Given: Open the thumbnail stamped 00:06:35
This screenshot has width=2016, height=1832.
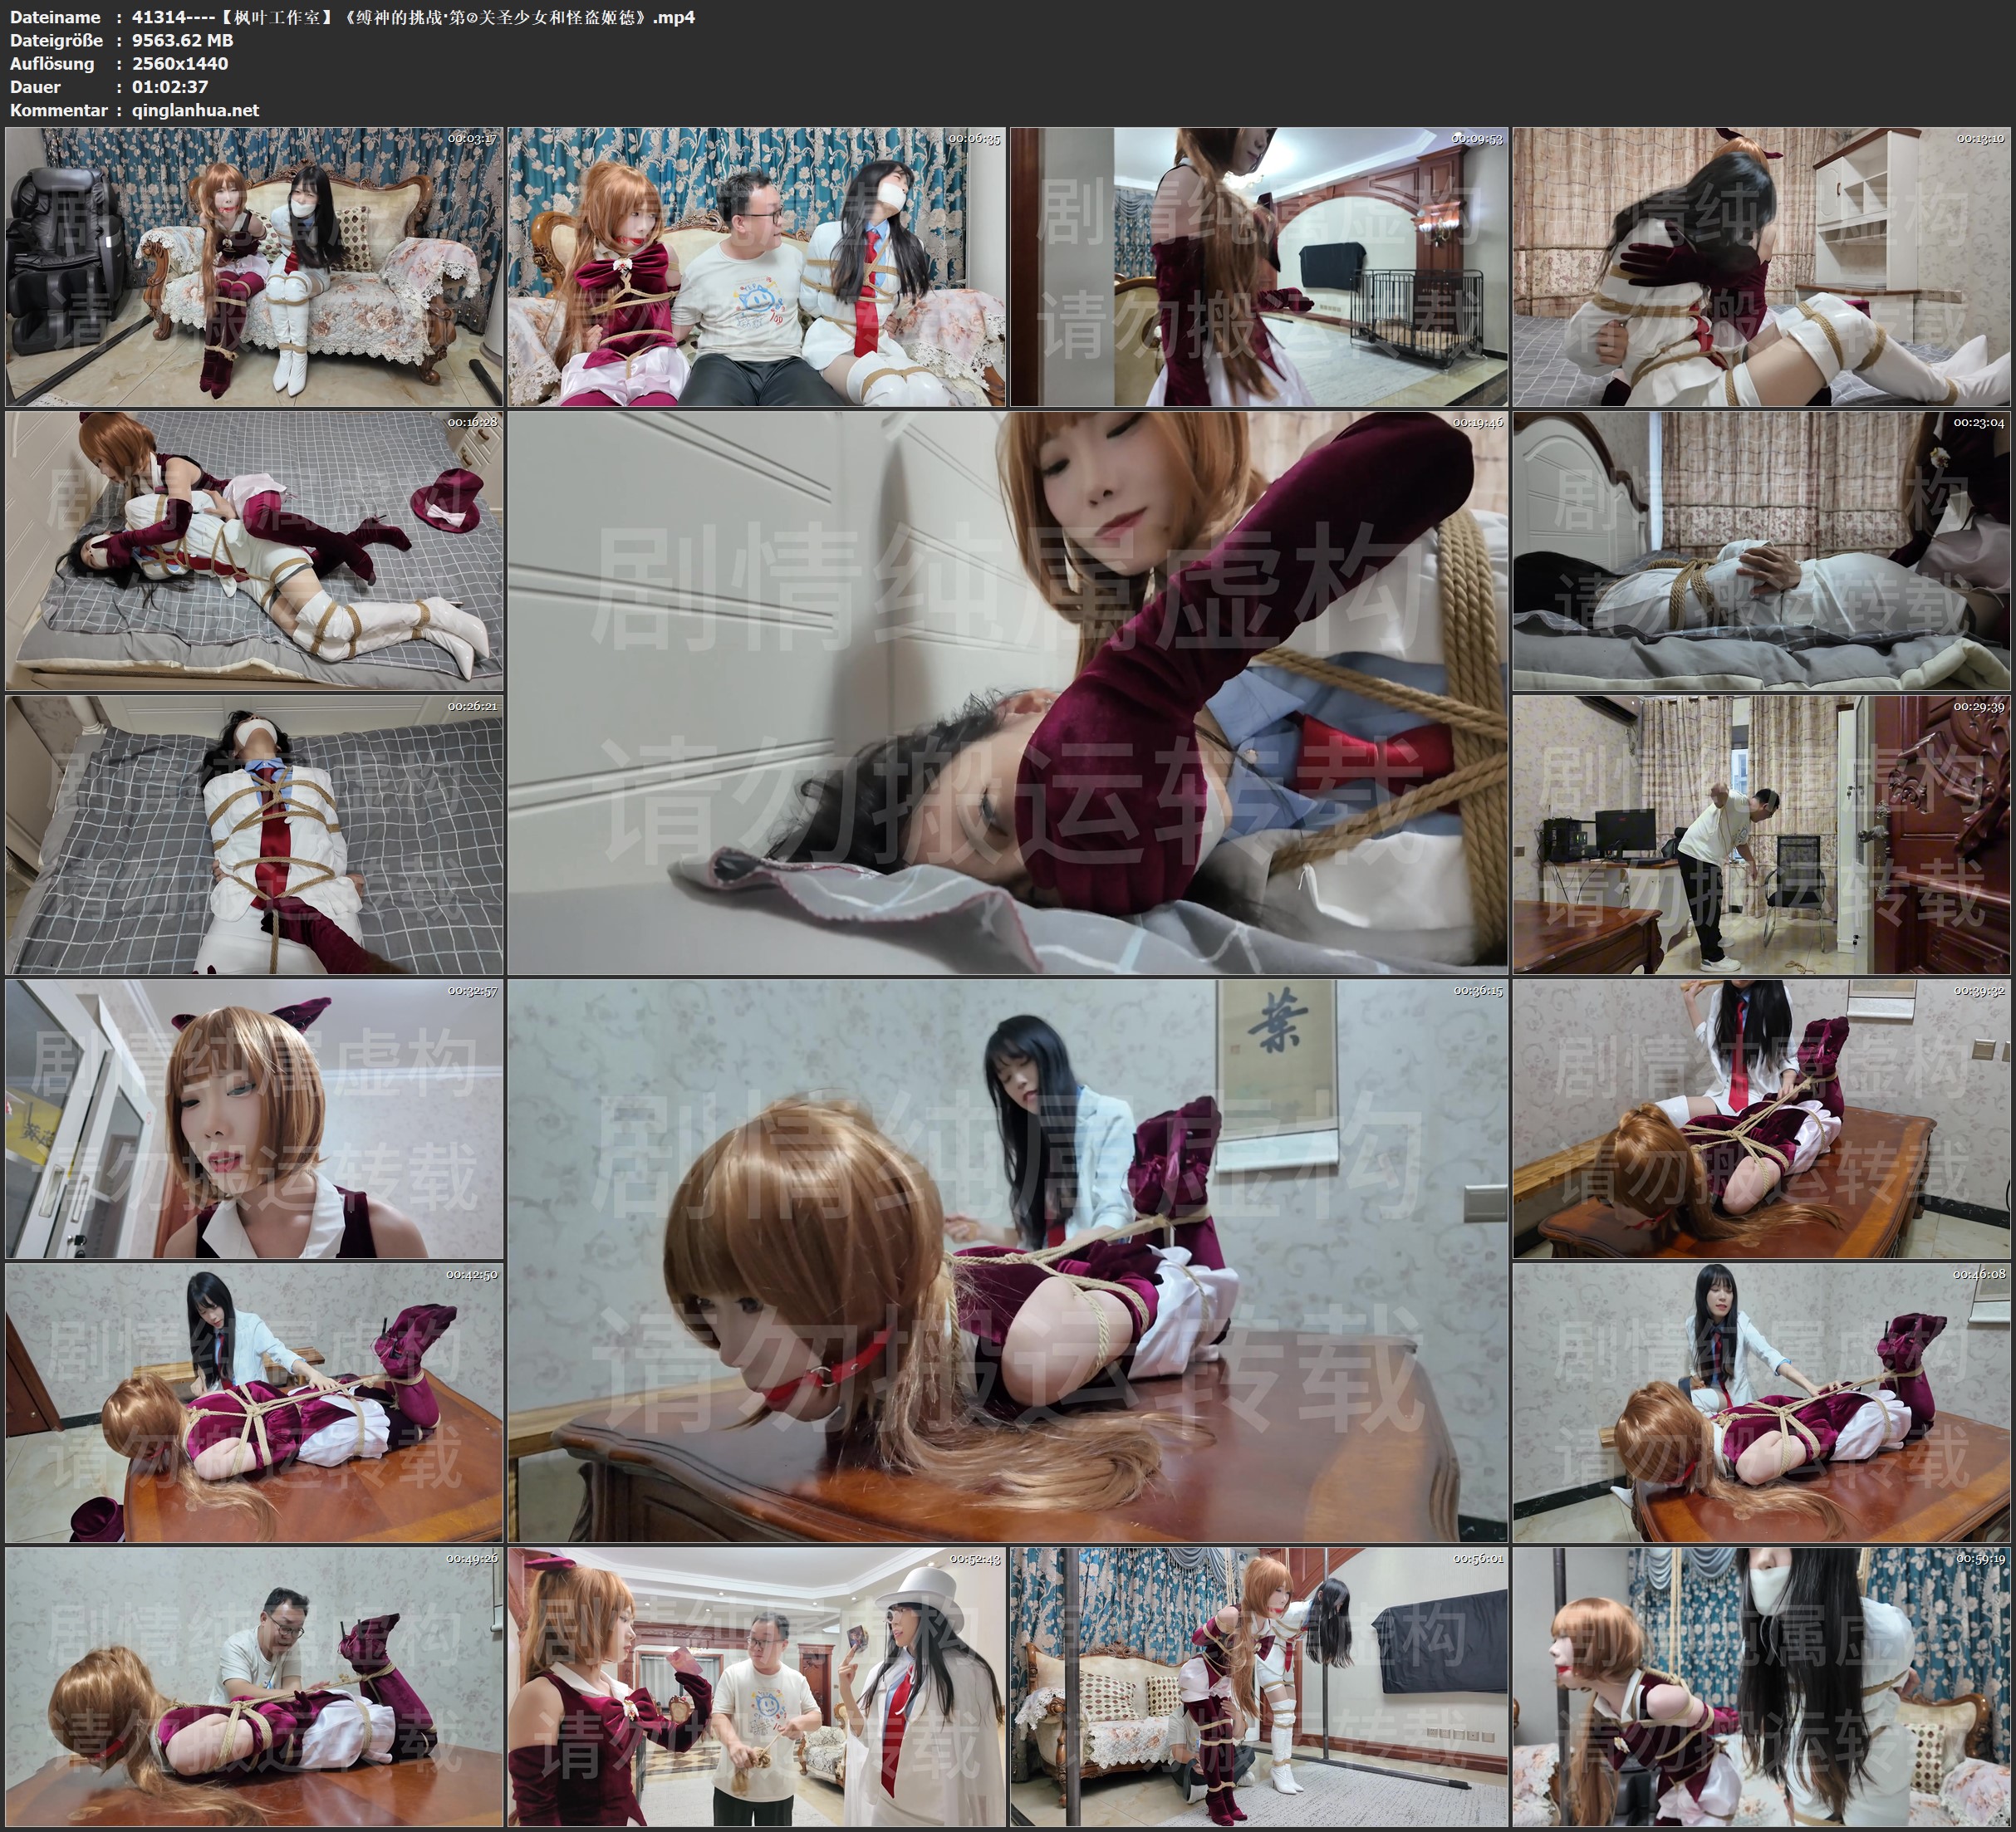Looking at the screenshot, I should [x=757, y=267].
